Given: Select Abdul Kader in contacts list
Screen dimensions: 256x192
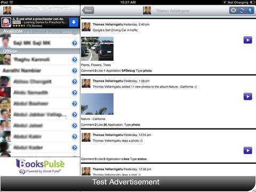Looking at the screenshot, I should [x=40, y=147].
